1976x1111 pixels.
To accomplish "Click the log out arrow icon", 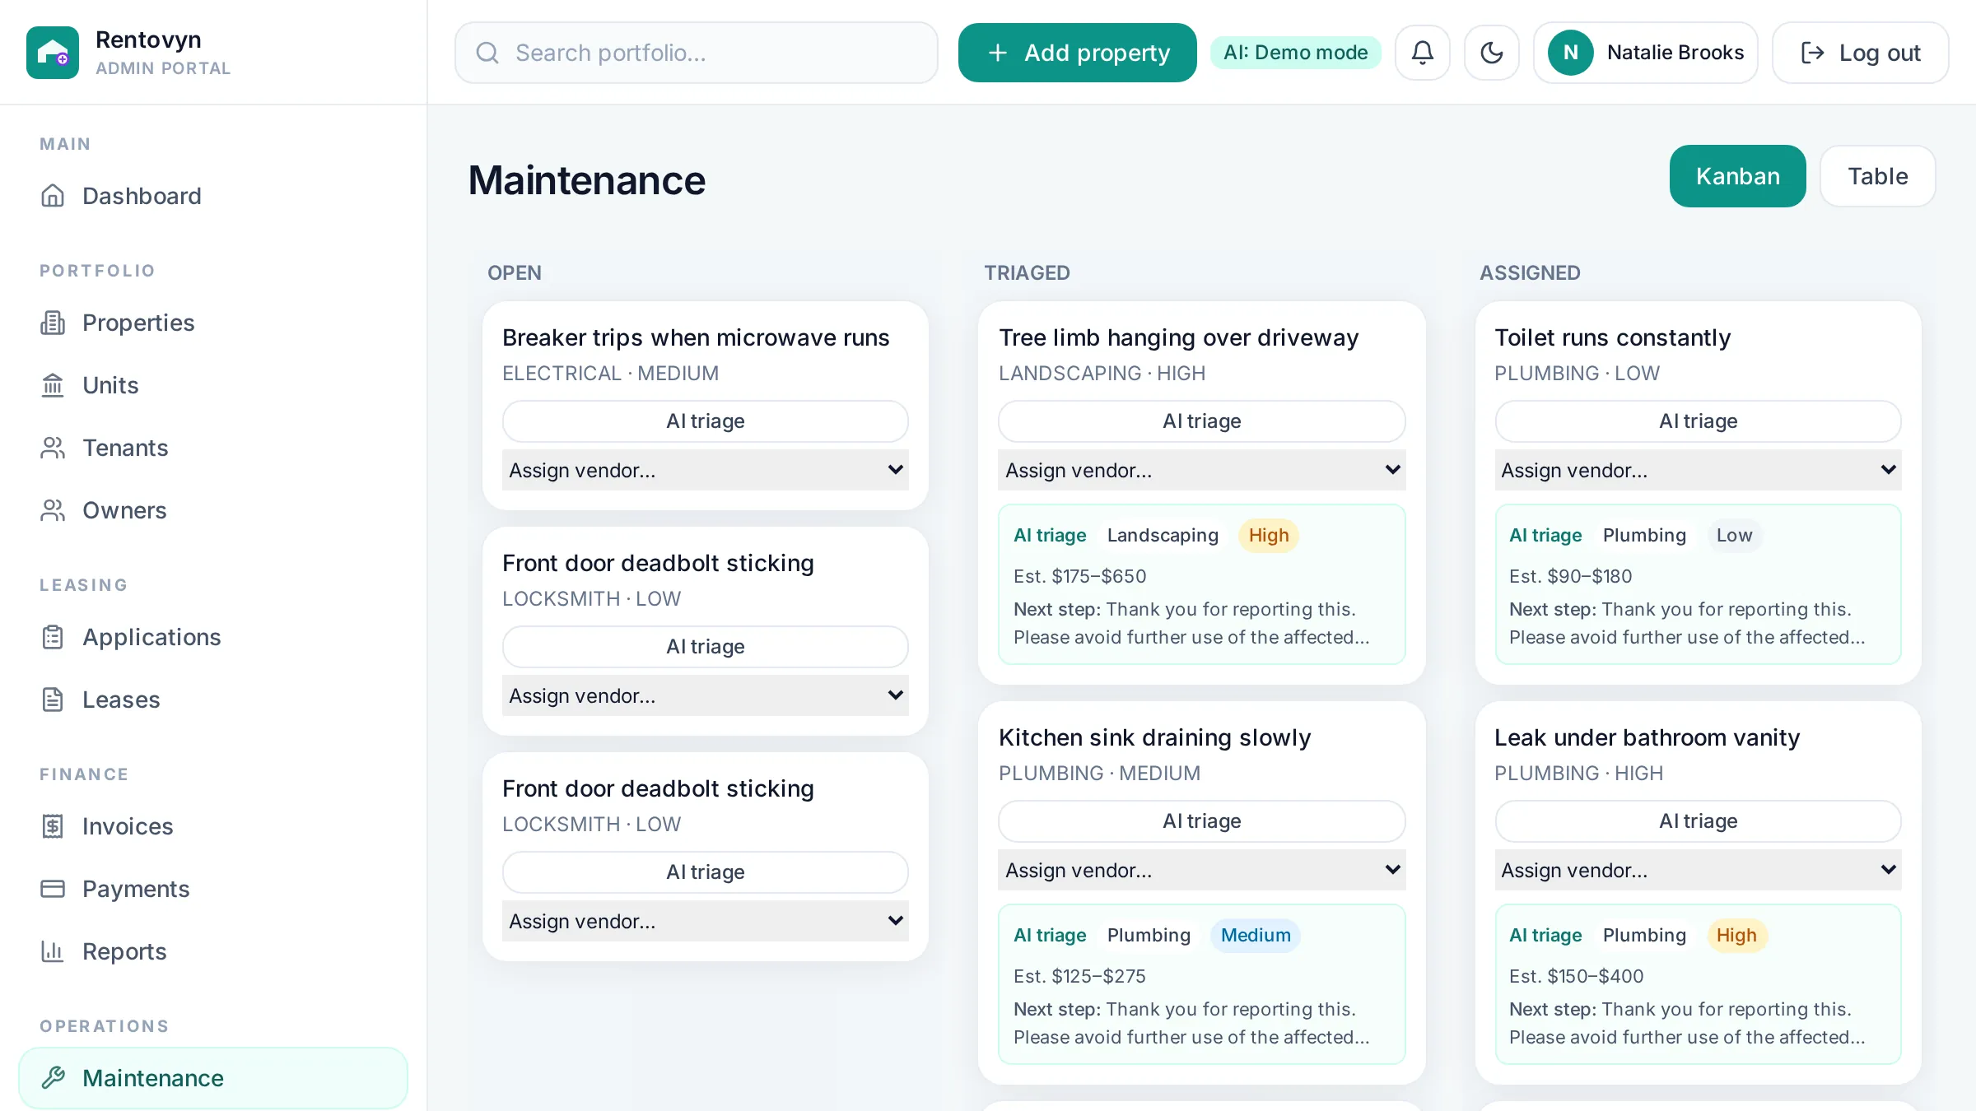I will 1813,53.
